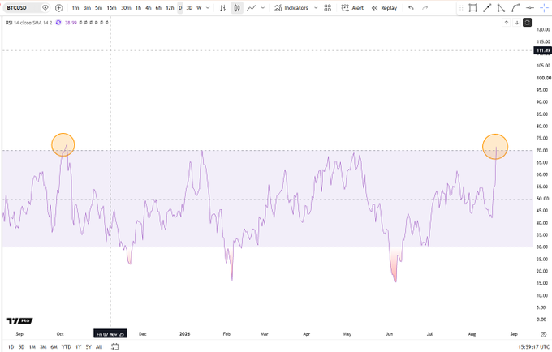Set range to 3M
Viewport: 552px width, 352px height.
[x=43, y=346]
